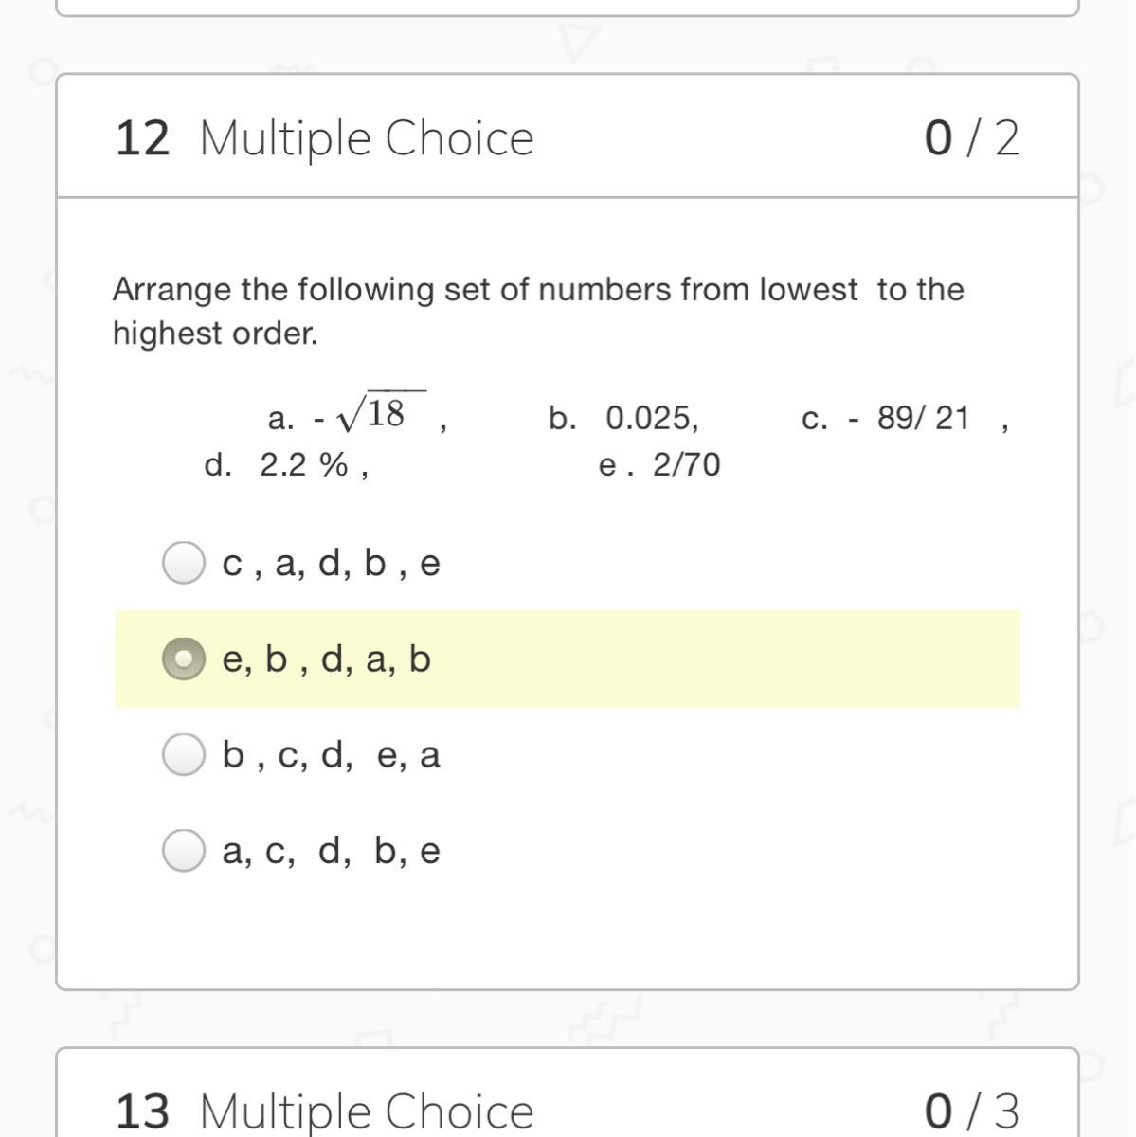Image resolution: width=1136 pixels, height=1137 pixels.
Task: Click the 0 / 3 score for question 13
Action: [x=972, y=1110]
